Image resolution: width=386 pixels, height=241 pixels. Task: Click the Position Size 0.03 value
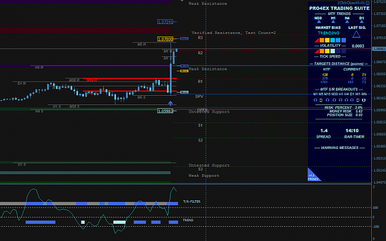(x=359, y=115)
